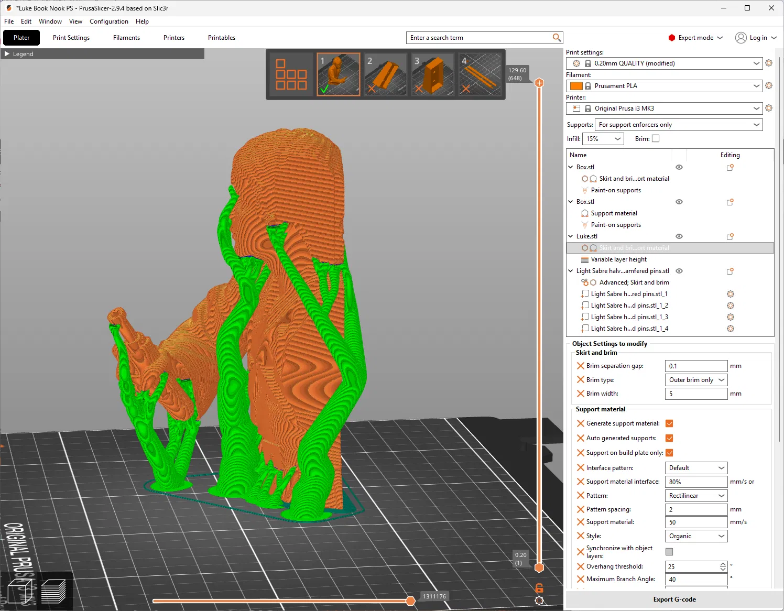
Task: Toggle visibility of second Box.stl
Action: pos(679,202)
